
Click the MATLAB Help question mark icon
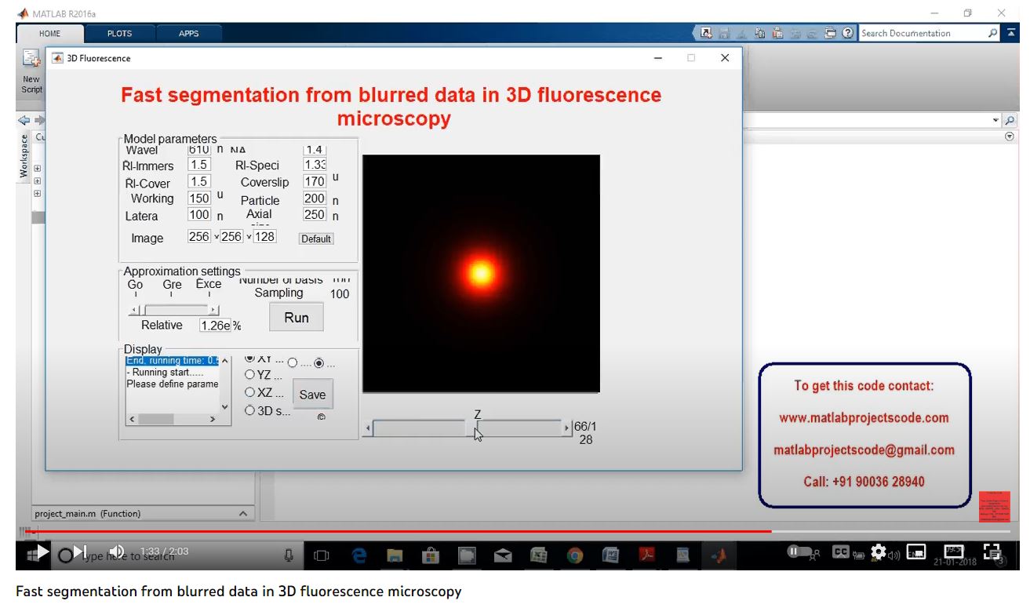(x=848, y=34)
